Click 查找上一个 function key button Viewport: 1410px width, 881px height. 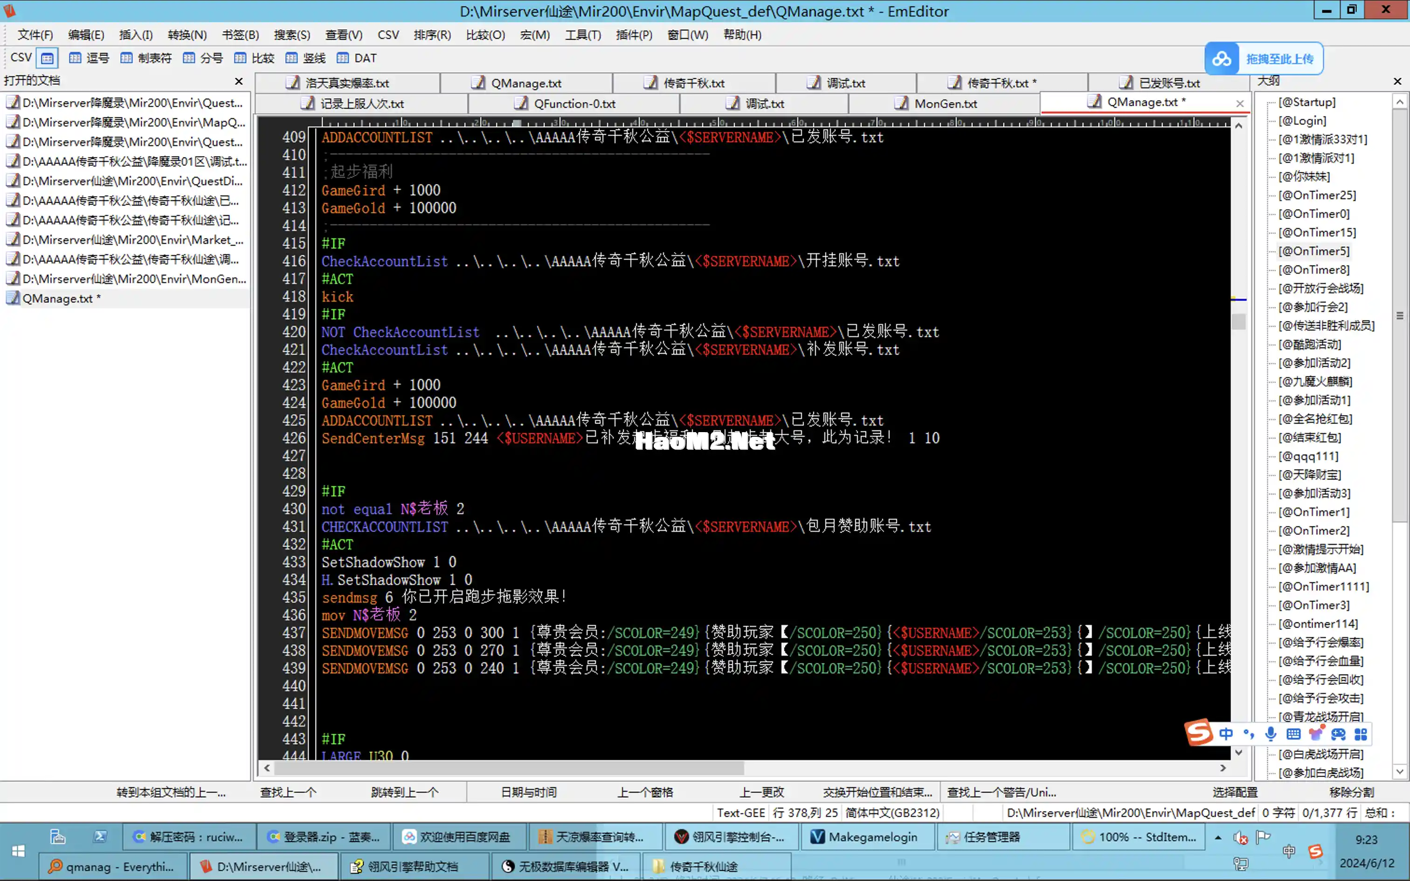[288, 792]
